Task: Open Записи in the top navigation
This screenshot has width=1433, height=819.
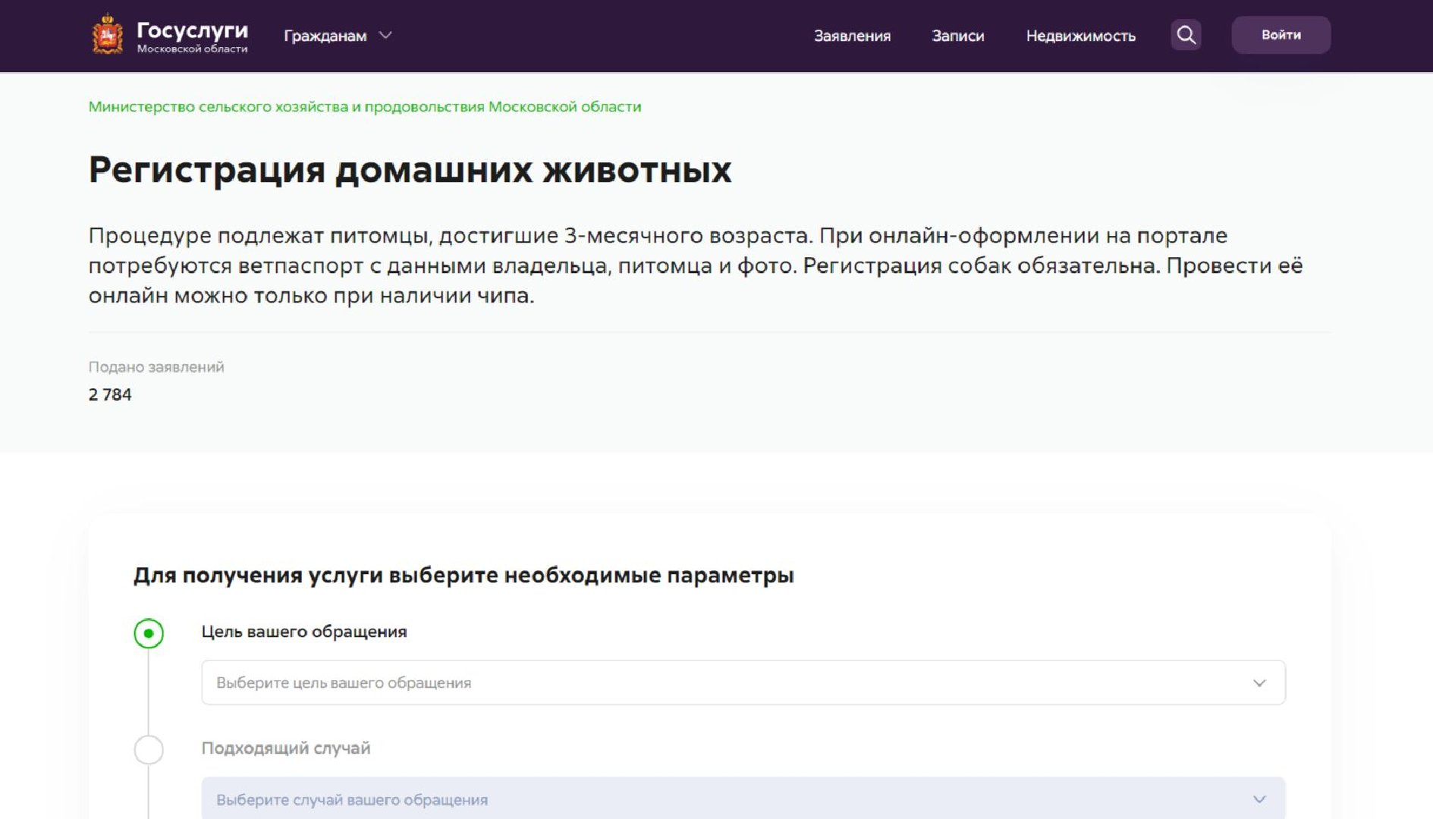Action: coord(957,36)
